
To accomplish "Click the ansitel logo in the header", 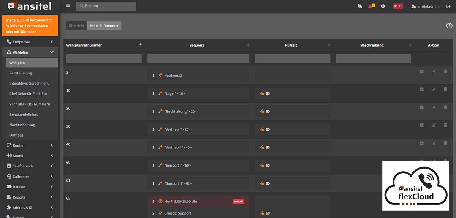I will 30,6.
